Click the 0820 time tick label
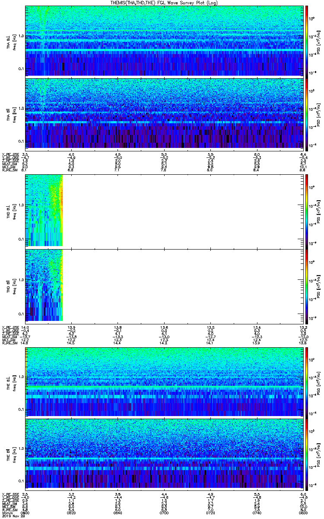Screen dimensions: 324x519 [x=72, y=513]
